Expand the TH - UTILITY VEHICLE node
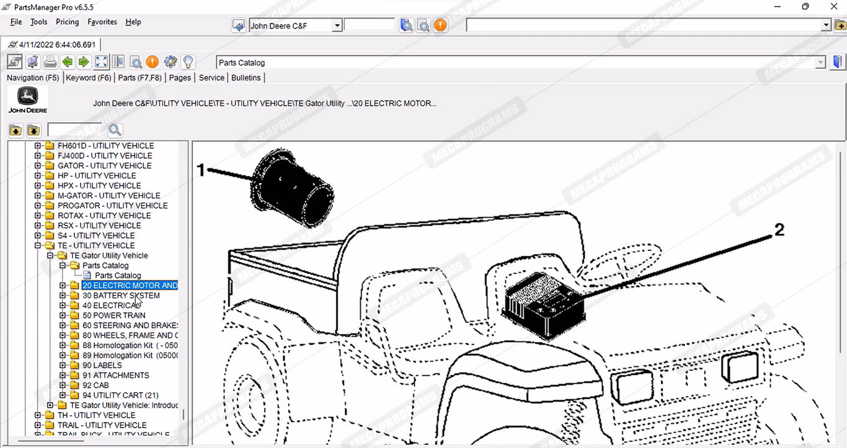Viewport: 847px width, 448px height. [x=38, y=415]
